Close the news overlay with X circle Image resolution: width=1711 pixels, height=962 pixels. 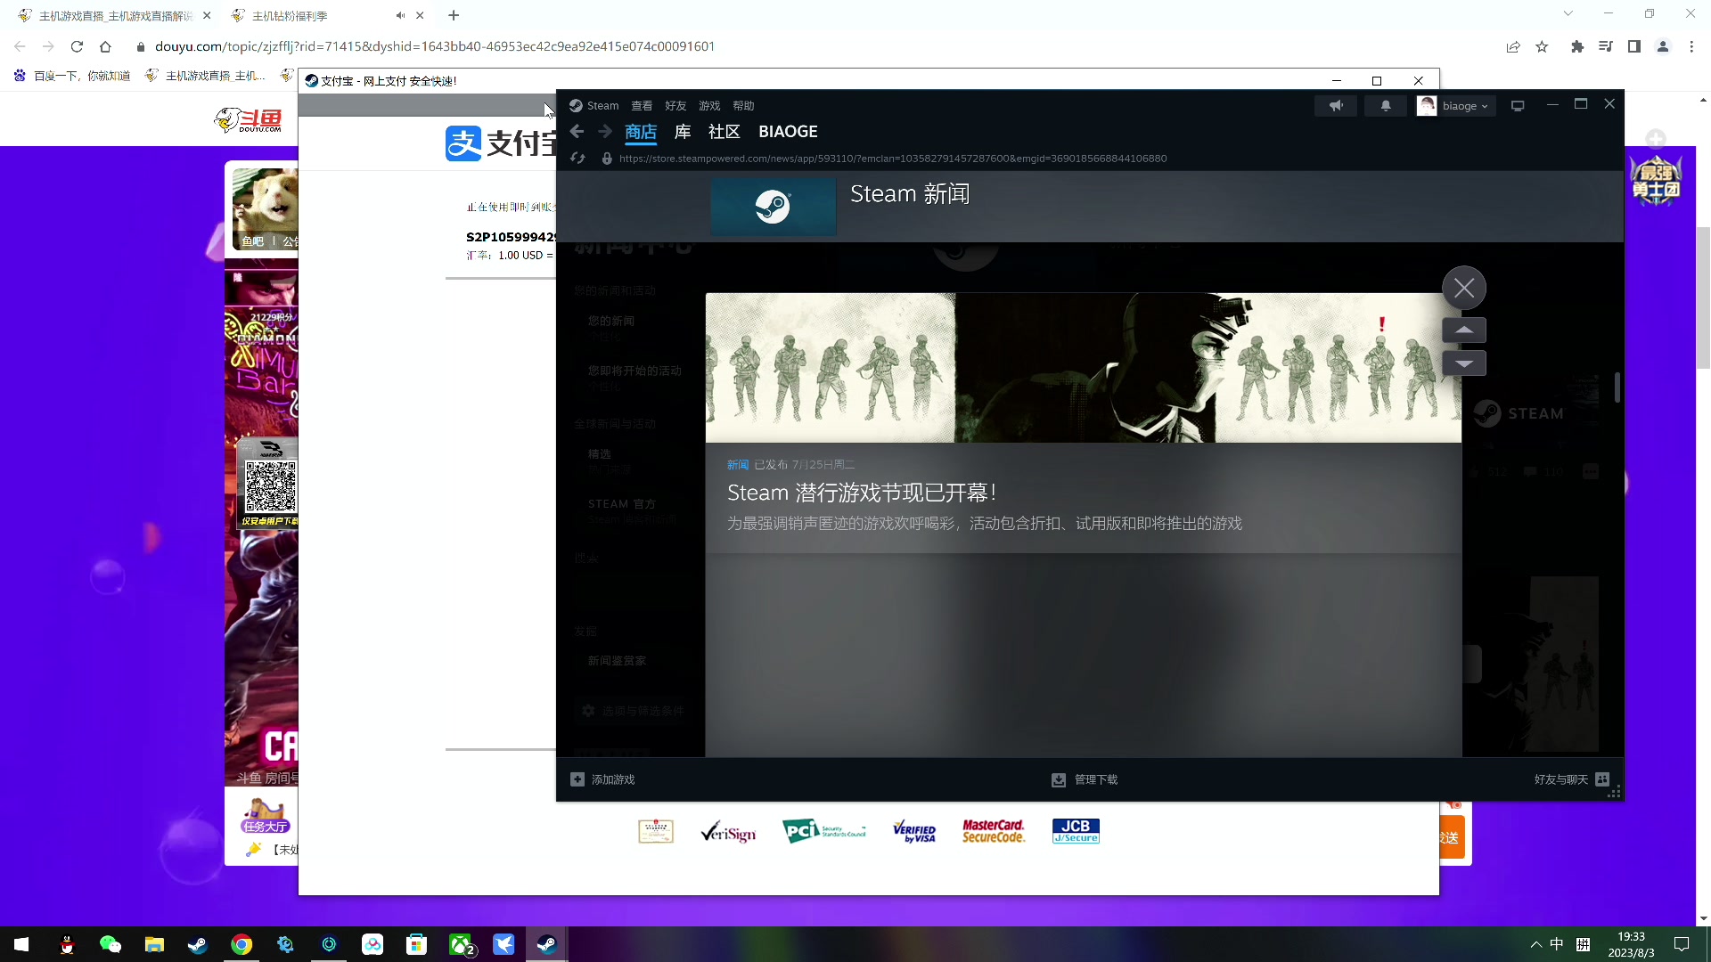[x=1464, y=289]
